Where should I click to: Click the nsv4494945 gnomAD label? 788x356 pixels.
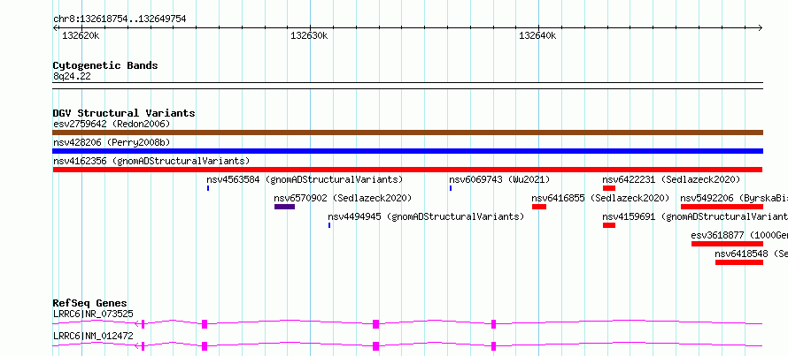click(x=426, y=216)
